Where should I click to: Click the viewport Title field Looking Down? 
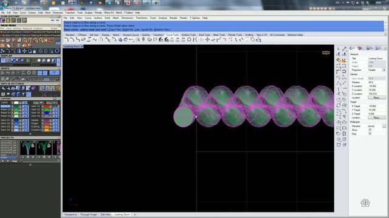click(x=376, y=59)
